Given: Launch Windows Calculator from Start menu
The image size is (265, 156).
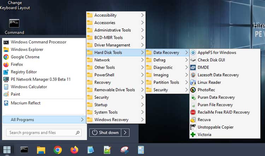Looking at the screenshot, I should pyautogui.click(x=44, y=86).
